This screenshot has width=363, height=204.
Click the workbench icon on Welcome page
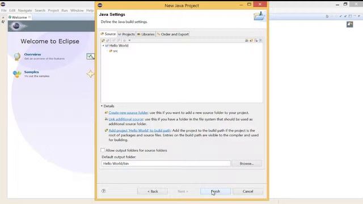[349, 24]
